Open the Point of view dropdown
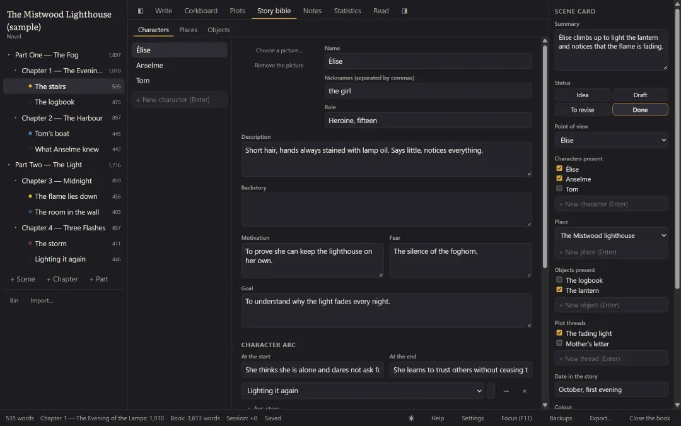Screen dimensions: 681x426 pyautogui.click(x=611, y=140)
